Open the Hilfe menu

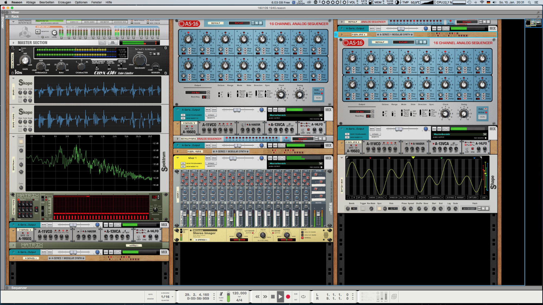coord(109,2)
